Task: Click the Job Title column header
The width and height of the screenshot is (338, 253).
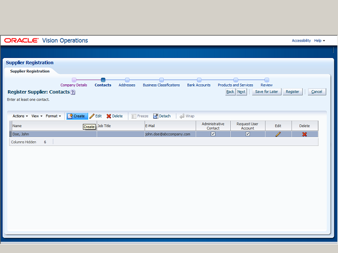Action: pos(121,126)
